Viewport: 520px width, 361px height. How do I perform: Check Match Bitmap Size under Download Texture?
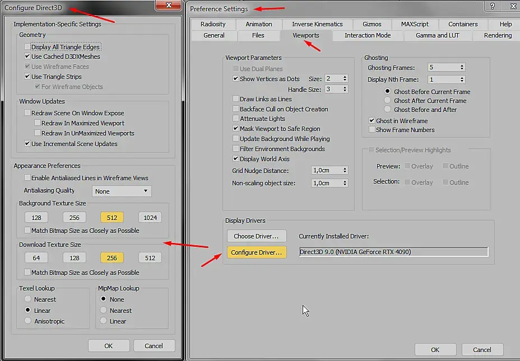click(x=27, y=272)
